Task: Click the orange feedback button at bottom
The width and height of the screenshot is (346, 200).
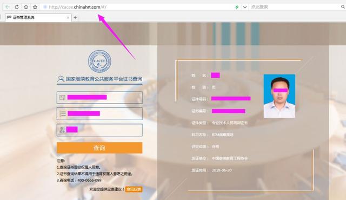Action: (134, 189)
